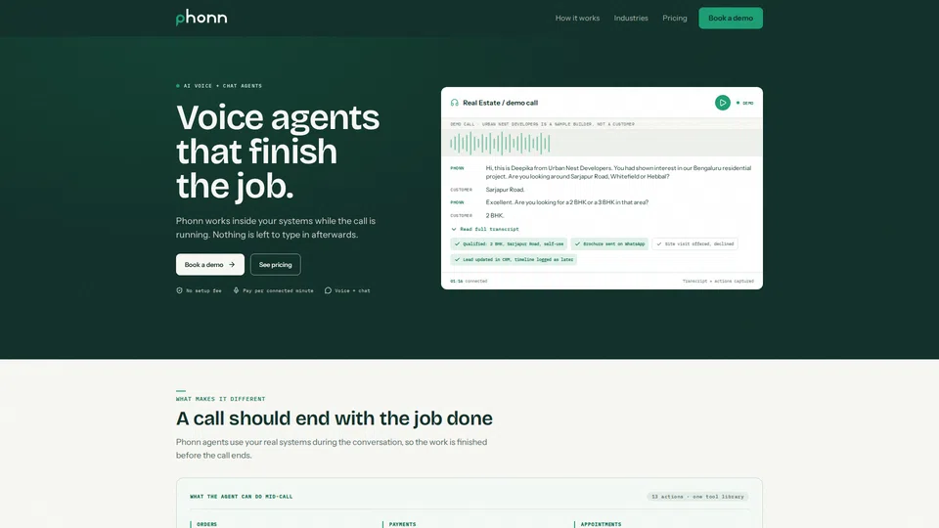Go to Pricing in the navigation
Screen dimensions: 939x528
click(674, 18)
